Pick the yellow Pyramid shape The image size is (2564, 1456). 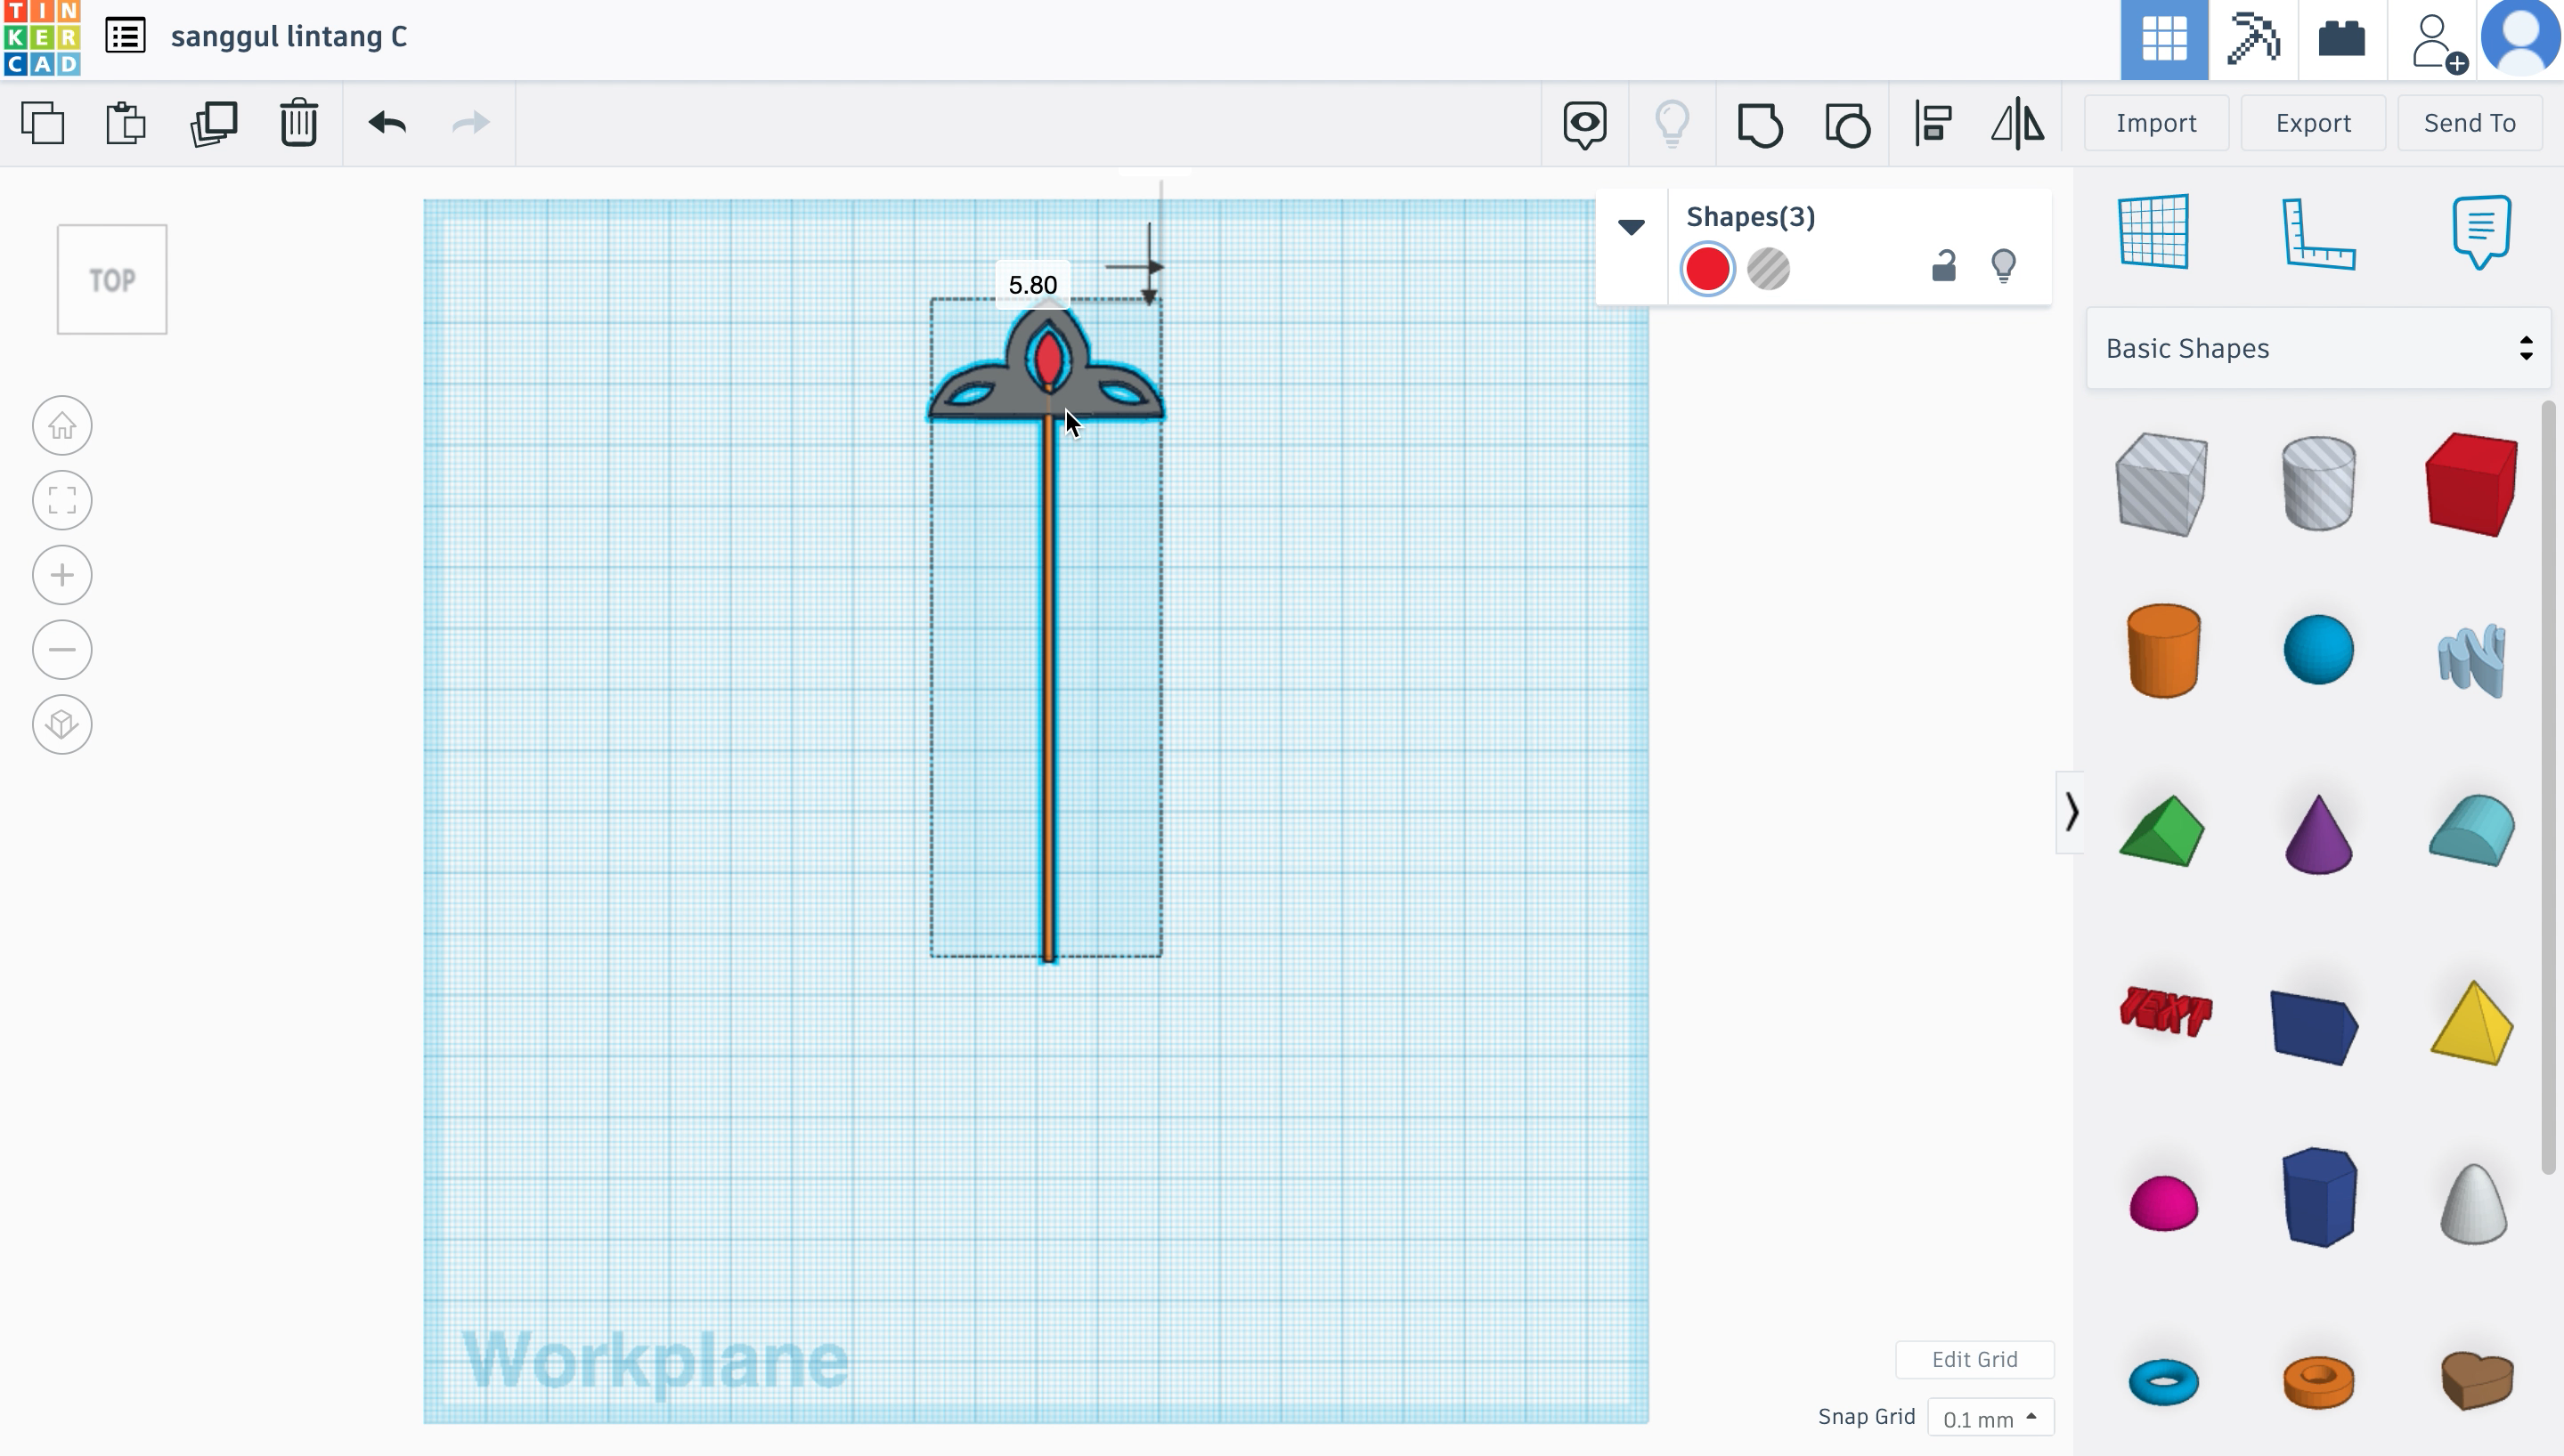click(2471, 1023)
